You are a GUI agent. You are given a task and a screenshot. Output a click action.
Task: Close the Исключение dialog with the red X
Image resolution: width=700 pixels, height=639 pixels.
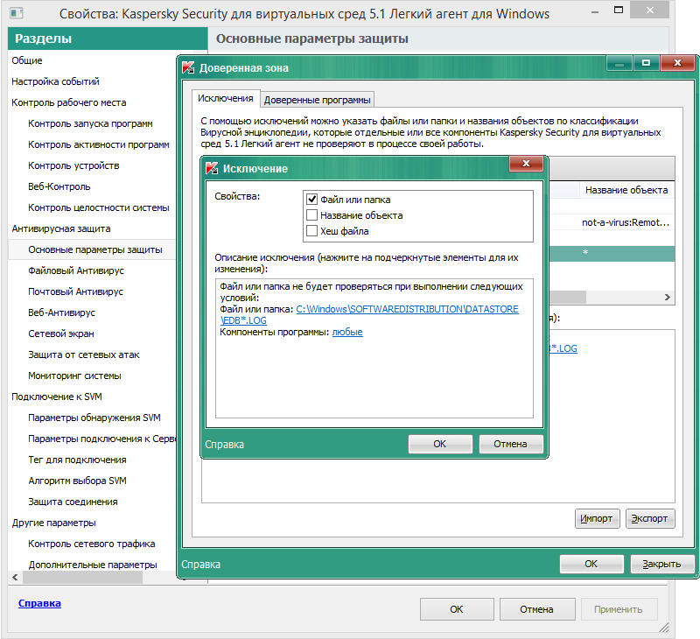[x=527, y=164]
